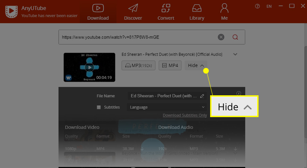307x168 pixels.
Task: Download as MP3 192k
Action: (138, 66)
